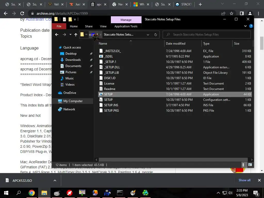This screenshot has width=264, height=198.
Task: Open Explorer help icon
Action: coord(251,26)
